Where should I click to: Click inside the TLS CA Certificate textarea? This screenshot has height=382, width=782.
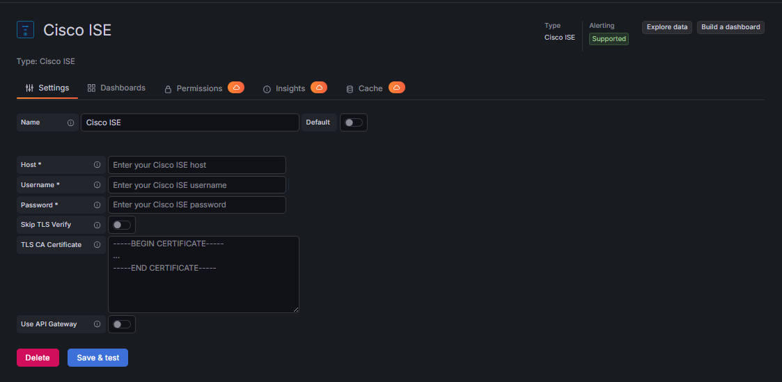tap(203, 274)
